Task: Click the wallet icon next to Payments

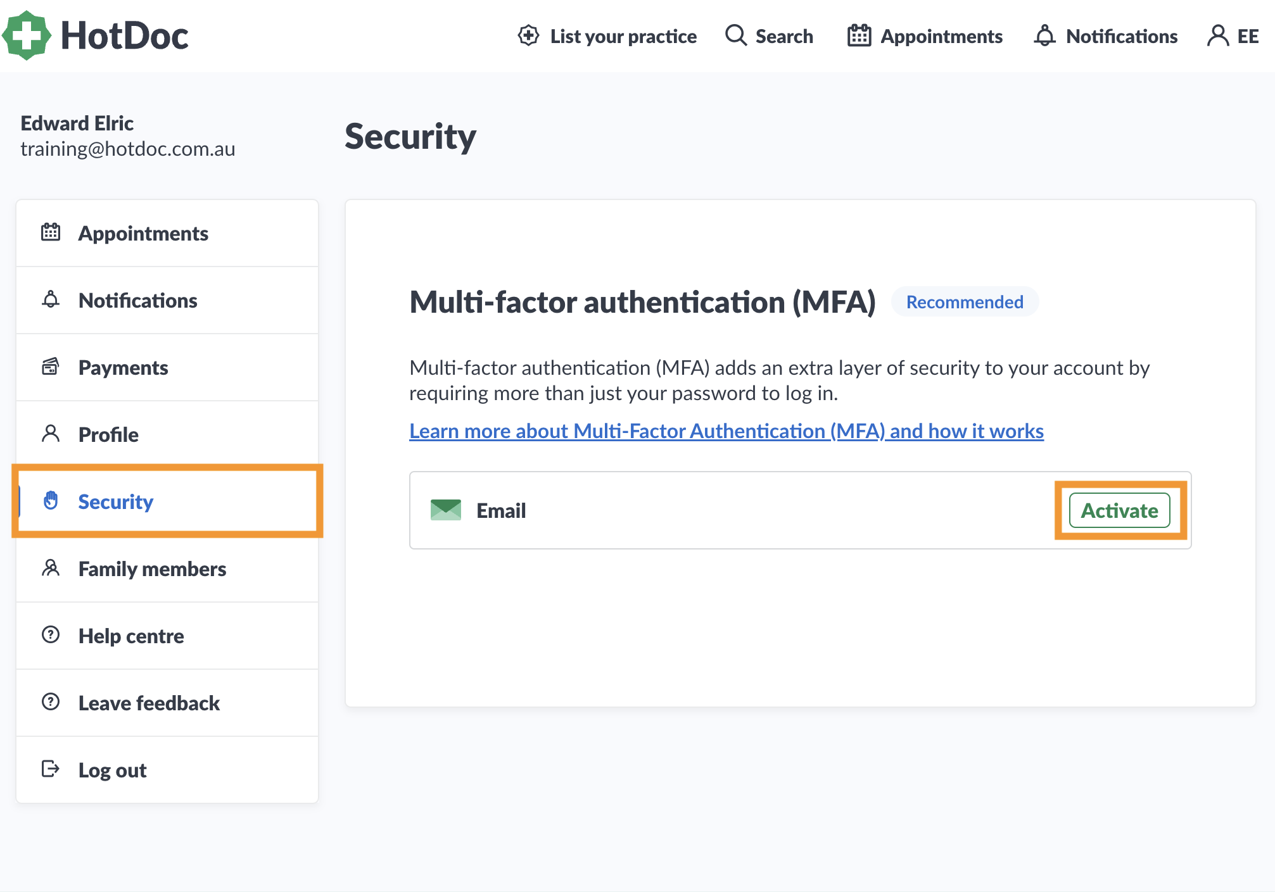Action: click(51, 367)
